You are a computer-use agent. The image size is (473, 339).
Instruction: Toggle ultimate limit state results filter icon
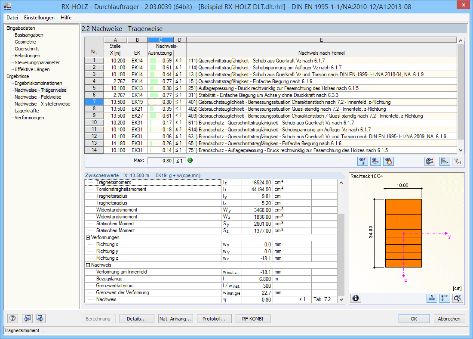[x=362, y=162]
